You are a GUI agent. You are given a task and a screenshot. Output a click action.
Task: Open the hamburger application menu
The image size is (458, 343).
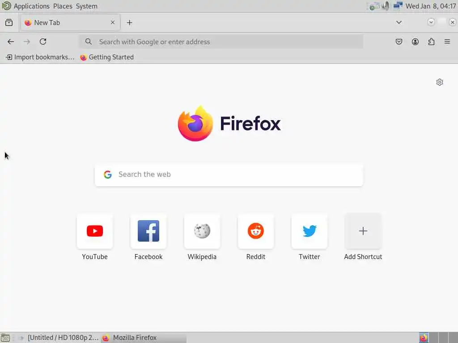447,42
